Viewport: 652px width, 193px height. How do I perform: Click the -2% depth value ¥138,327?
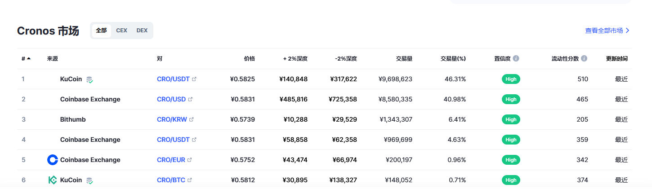(x=343, y=180)
